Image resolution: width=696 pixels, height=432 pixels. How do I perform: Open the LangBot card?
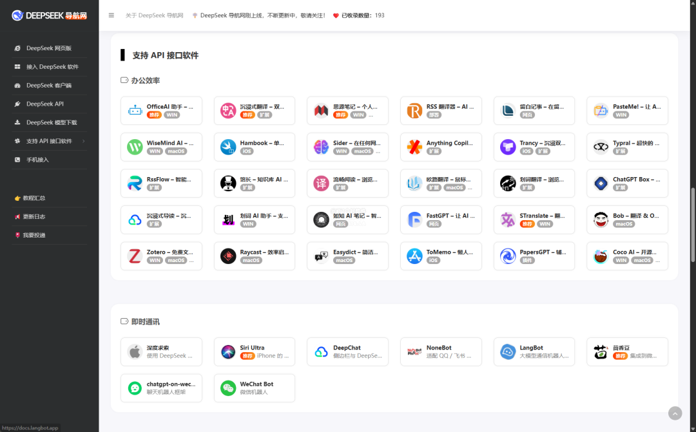tap(534, 352)
